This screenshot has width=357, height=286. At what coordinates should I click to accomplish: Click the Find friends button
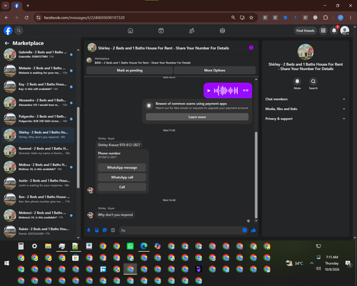pyautogui.click(x=306, y=31)
